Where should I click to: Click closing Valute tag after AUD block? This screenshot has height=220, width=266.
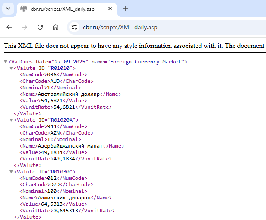(28, 113)
